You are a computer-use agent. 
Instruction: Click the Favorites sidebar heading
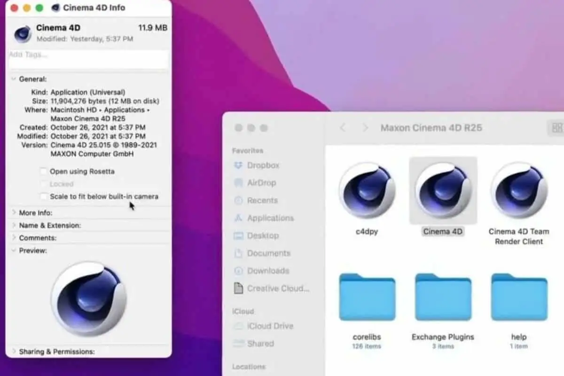click(x=247, y=151)
